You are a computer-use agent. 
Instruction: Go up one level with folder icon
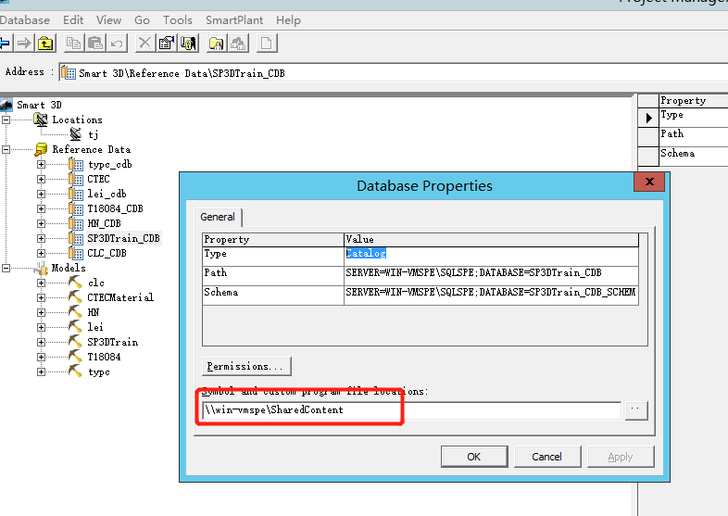click(x=45, y=44)
